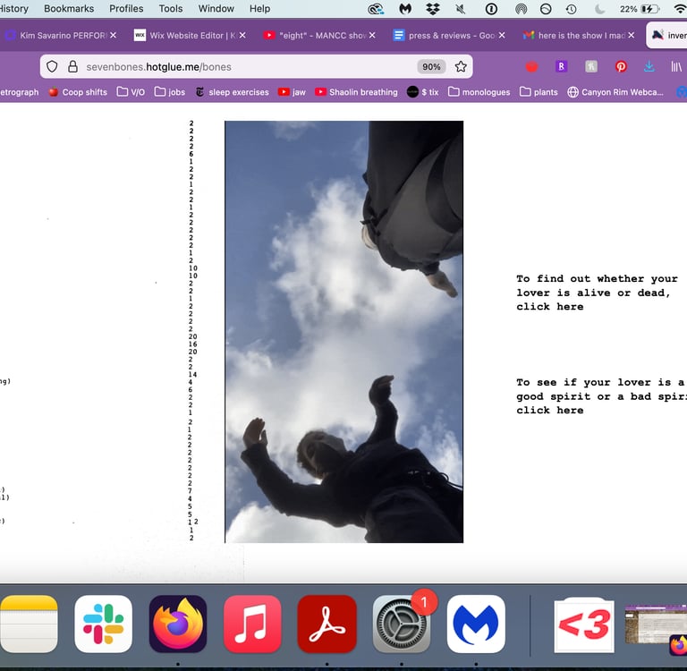Open the Bookmarks menu
This screenshot has width=687, height=671.
pyautogui.click(x=69, y=8)
